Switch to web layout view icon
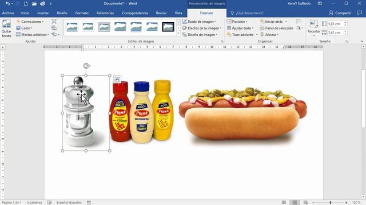The height and width of the screenshot is (205, 366). (x=305, y=203)
